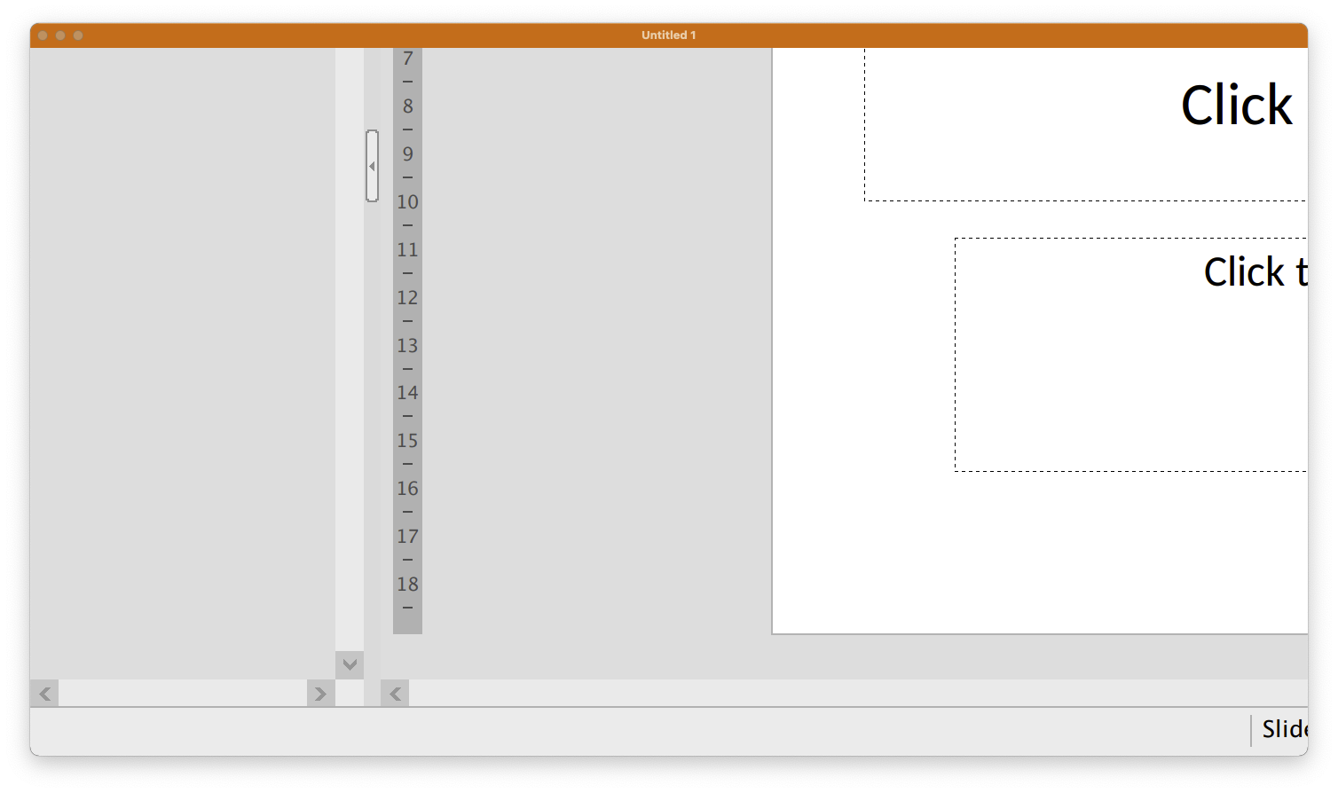
Task: Click the main editing area scroll-left arrow
Action: 395,694
